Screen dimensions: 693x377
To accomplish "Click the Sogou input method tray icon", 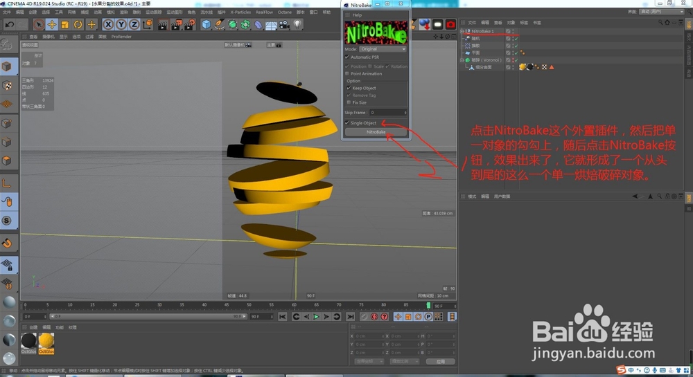I will [x=622, y=370].
